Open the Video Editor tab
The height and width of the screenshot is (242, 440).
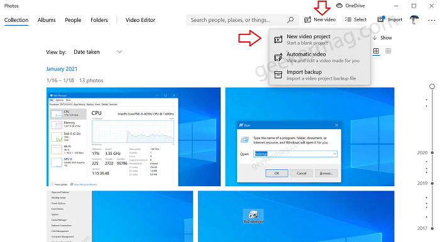coord(140,20)
